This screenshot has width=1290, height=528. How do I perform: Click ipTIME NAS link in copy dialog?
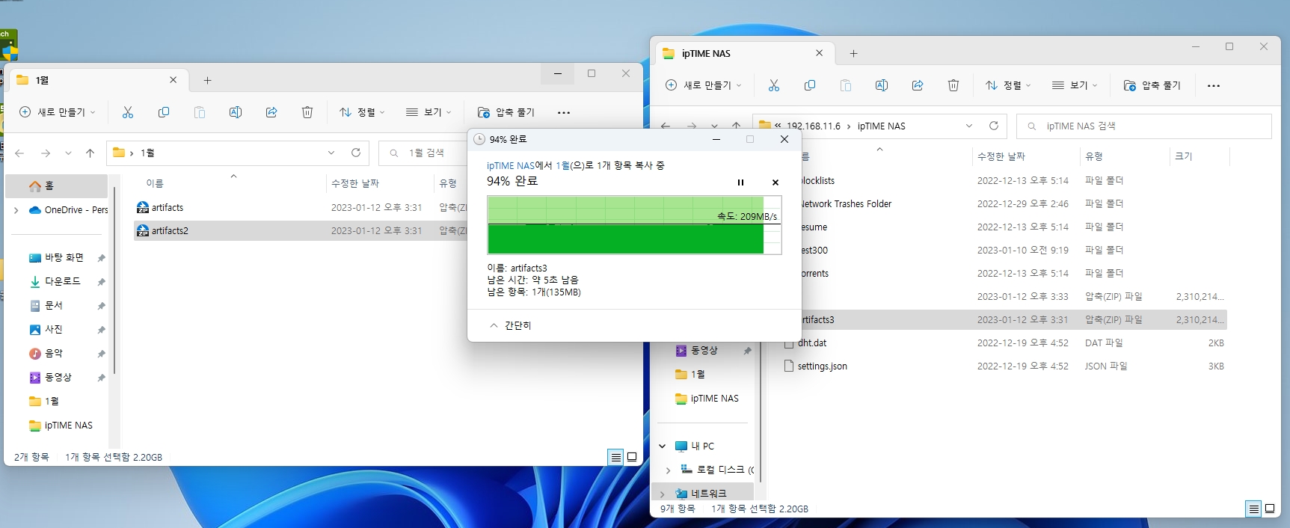click(x=511, y=165)
